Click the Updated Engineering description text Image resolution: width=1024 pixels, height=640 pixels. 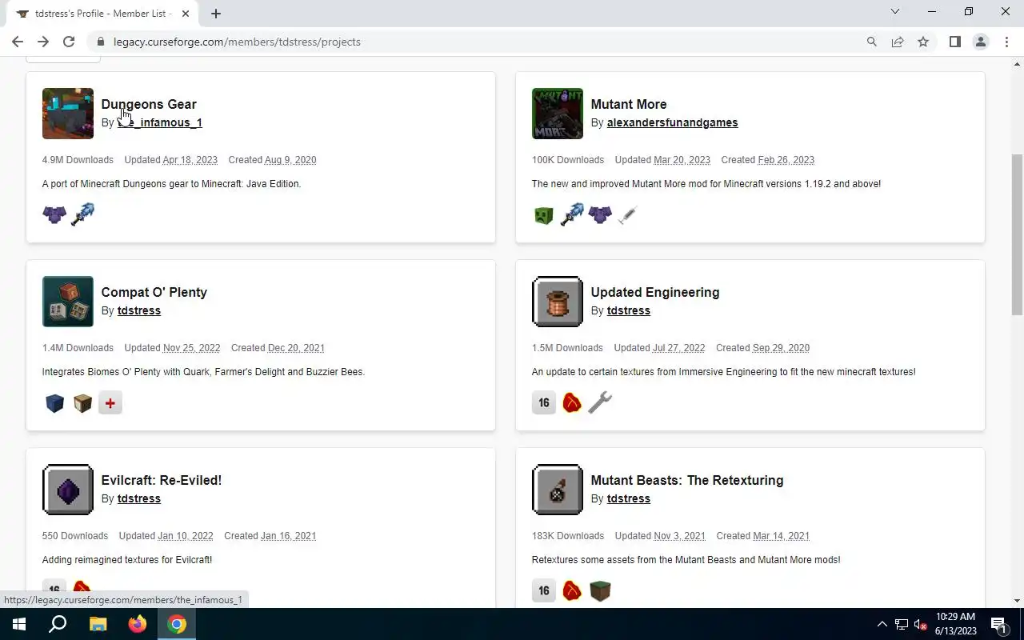(x=724, y=372)
